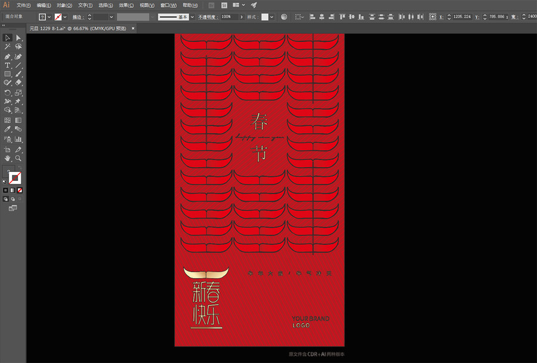Reset to default fill and stroke

pyautogui.click(x=4, y=181)
